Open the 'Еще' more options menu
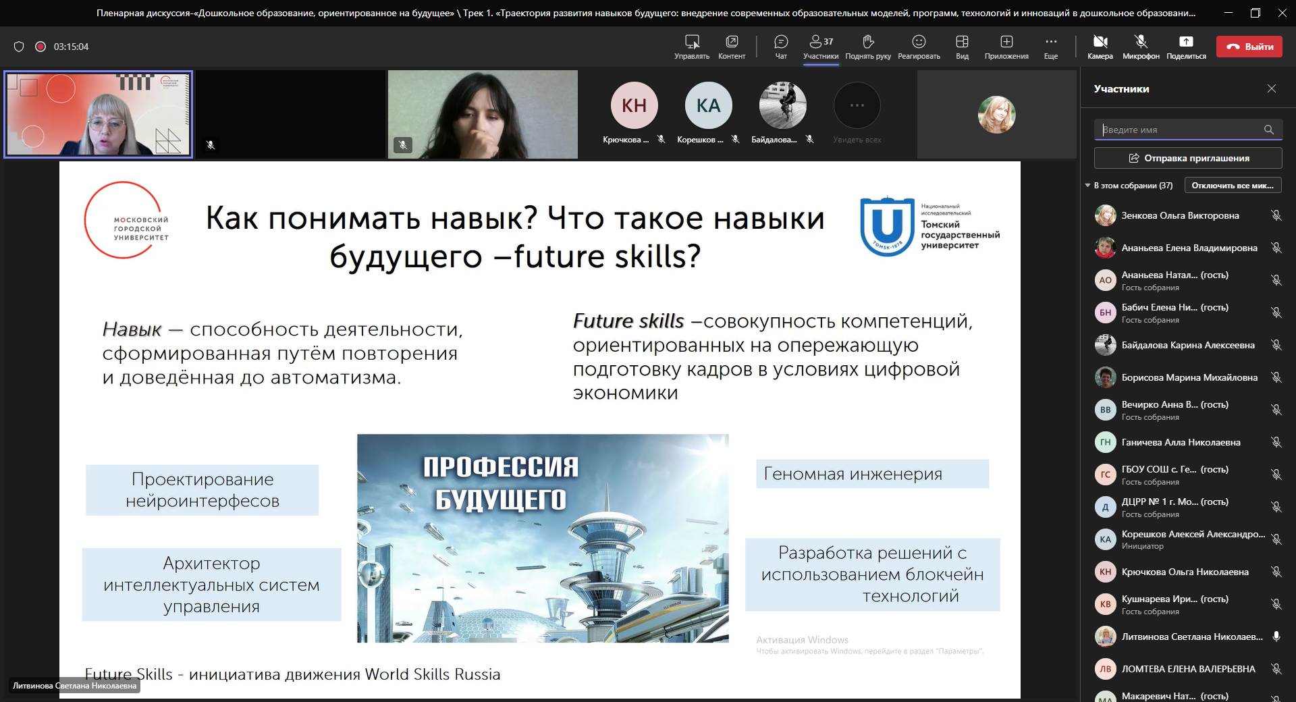Image resolution: width=1296 pixels, height=702 pixels. click(1051, 47)
